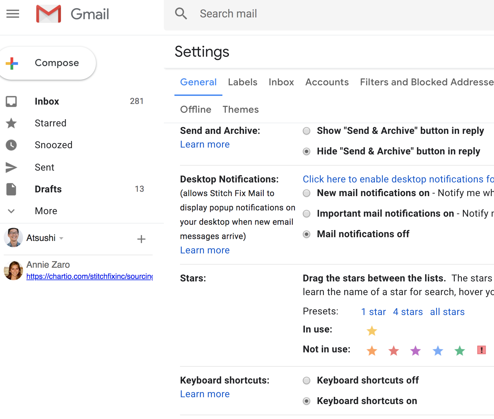494x419 pixels.
Task: Open the Drafts folder label
Action: click(48, 189)
